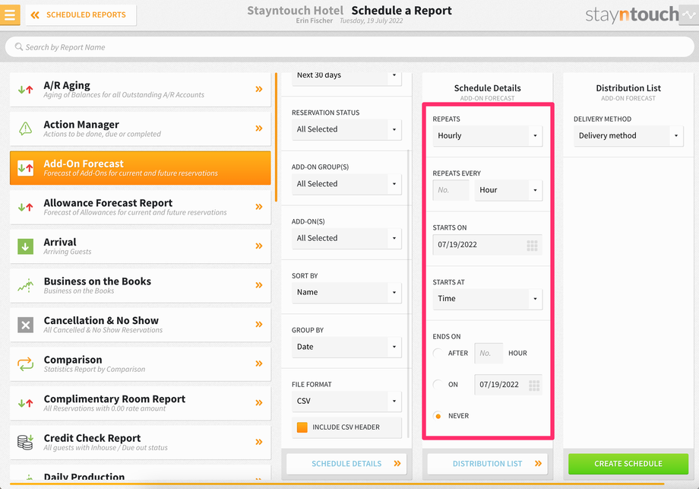Open Business on the Books chevron arrow

pos(259,285)
